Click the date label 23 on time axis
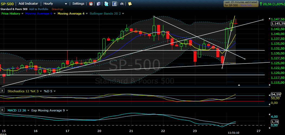 195,131
